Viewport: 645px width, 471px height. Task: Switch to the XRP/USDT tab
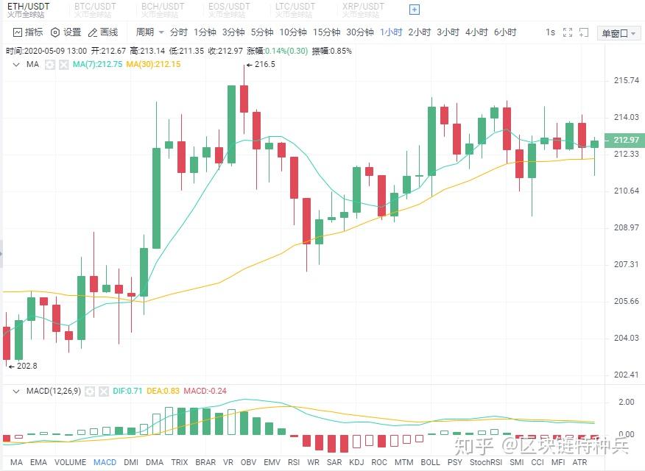(362, 9)
